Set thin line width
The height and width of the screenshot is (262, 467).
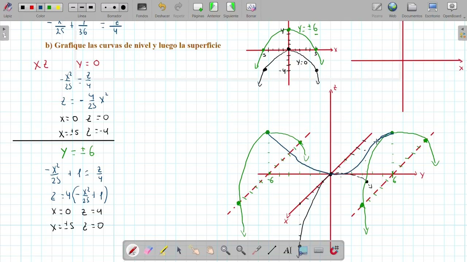tap(73, 7)
